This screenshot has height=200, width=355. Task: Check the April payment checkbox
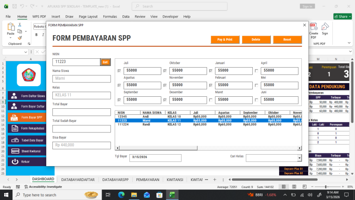(257, 71)
